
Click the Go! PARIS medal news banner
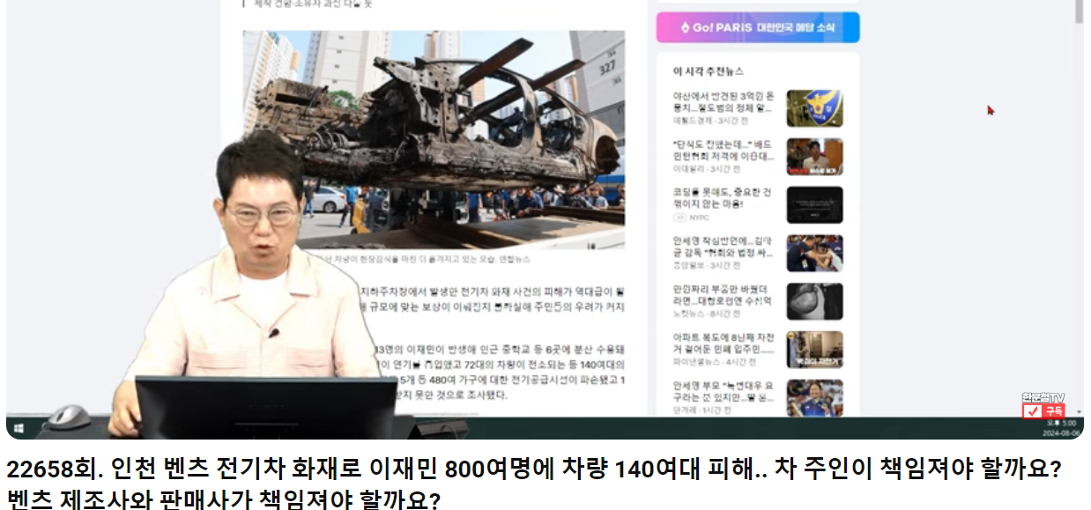point(758,27)
